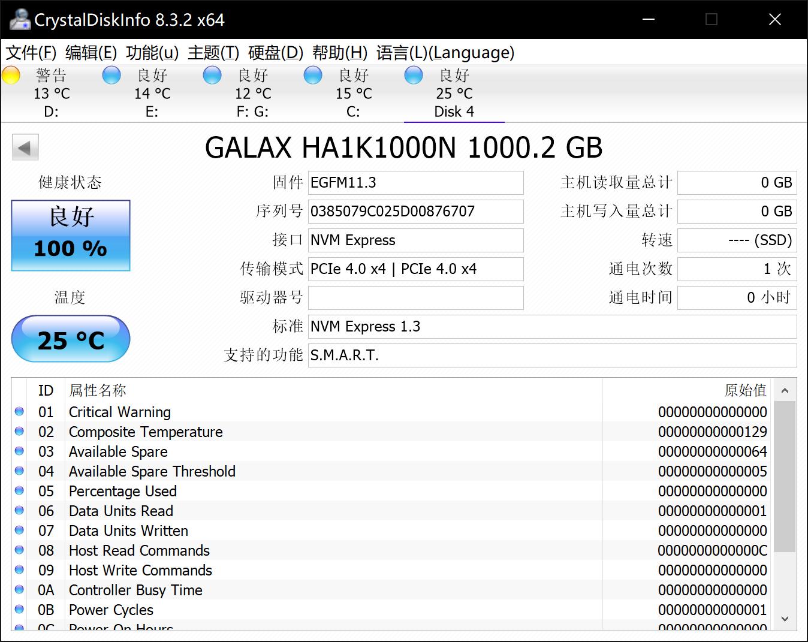808x642 pixels.
Task: Click the good status icon for drives F: G:
Action: (x=212, y=75)
